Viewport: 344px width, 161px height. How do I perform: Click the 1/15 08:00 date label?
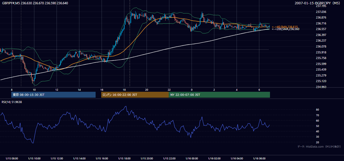coord(12,159)
